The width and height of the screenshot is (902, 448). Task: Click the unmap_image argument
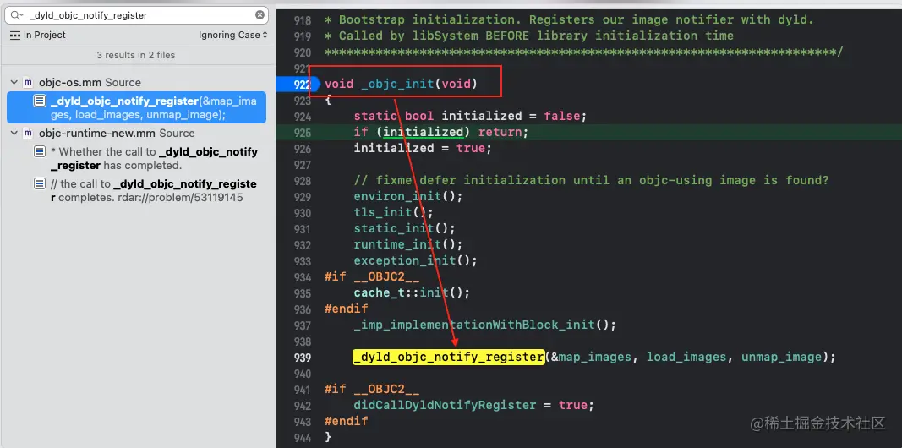pos(781,358)
